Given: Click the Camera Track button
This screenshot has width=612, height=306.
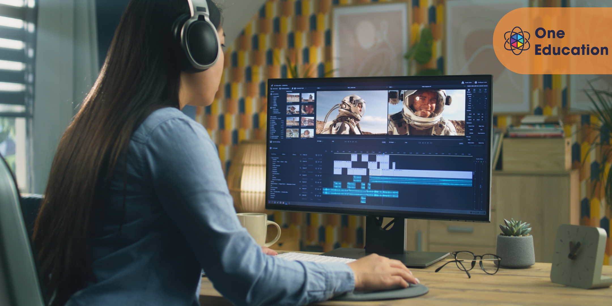Looking at the screenshot, I should tap(471, 126).
